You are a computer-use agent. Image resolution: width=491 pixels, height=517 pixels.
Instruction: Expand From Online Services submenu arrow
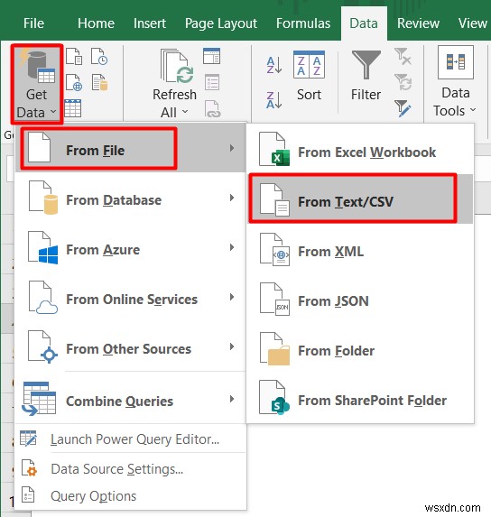[x=232, y=297]
